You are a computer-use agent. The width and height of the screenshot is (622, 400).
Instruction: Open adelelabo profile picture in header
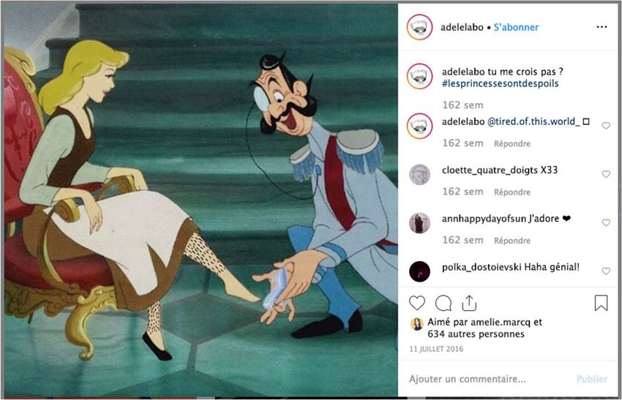click(420, 27)
